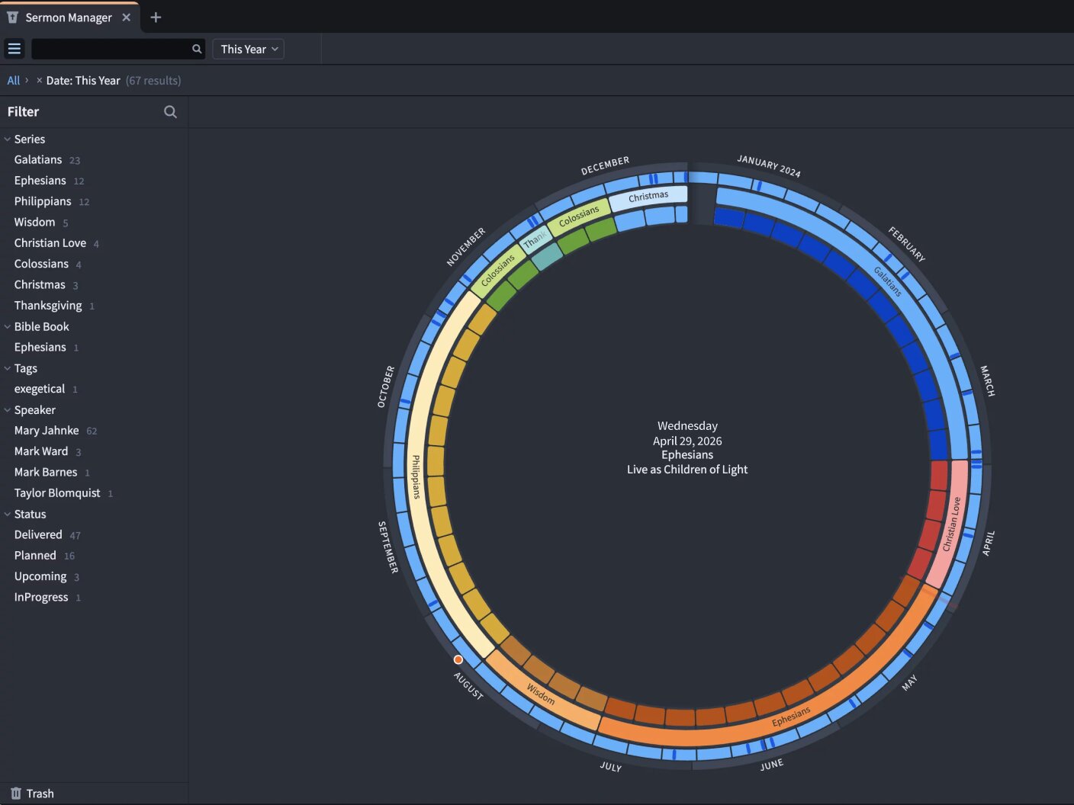The image size is (1074, 805).
Task: Collapse the Status filter section
Action: pyautogui.click(x=8, y=514)
